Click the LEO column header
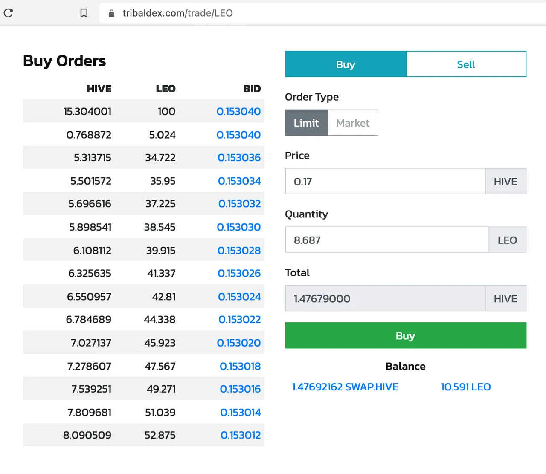The image size is (546, 474). pos(166,89)
